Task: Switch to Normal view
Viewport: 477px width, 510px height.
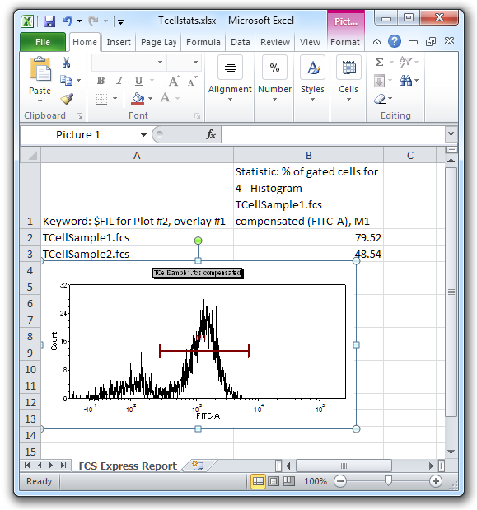Action: tap(258, 481)
